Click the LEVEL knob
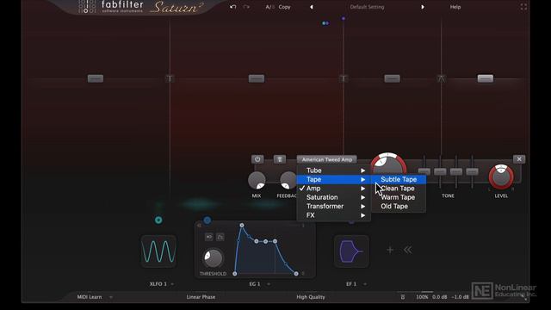The height and width of the screenshot is (310, 551). click(501, 177)
